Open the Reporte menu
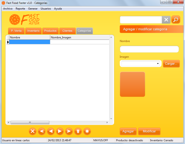Image resolution: width=185 pixels, height=144 pixels. pyautogui.click(x=20, y=9)
